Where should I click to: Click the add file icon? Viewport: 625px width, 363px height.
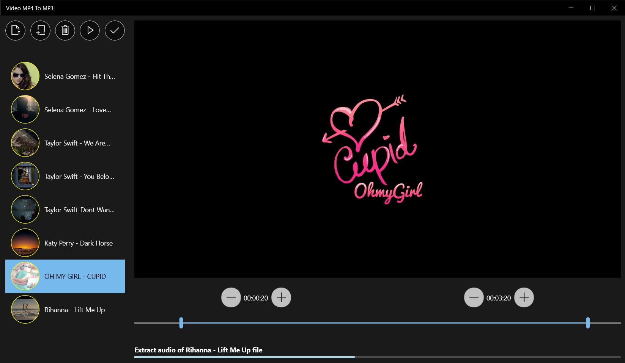click(x=16, y=30)
